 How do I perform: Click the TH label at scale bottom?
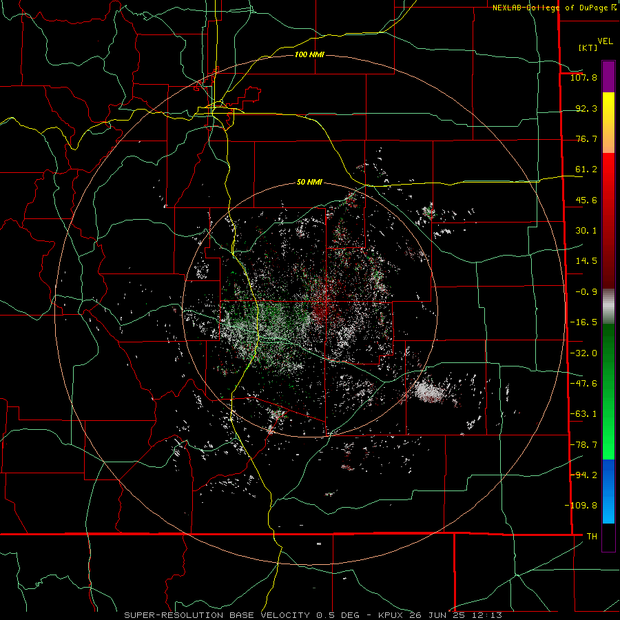(592, 537)
